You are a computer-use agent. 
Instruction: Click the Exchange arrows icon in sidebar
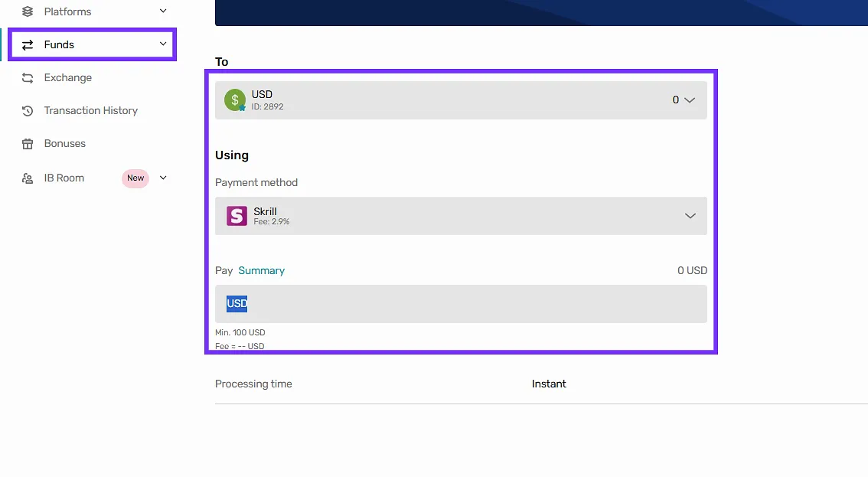coord(28,77)
